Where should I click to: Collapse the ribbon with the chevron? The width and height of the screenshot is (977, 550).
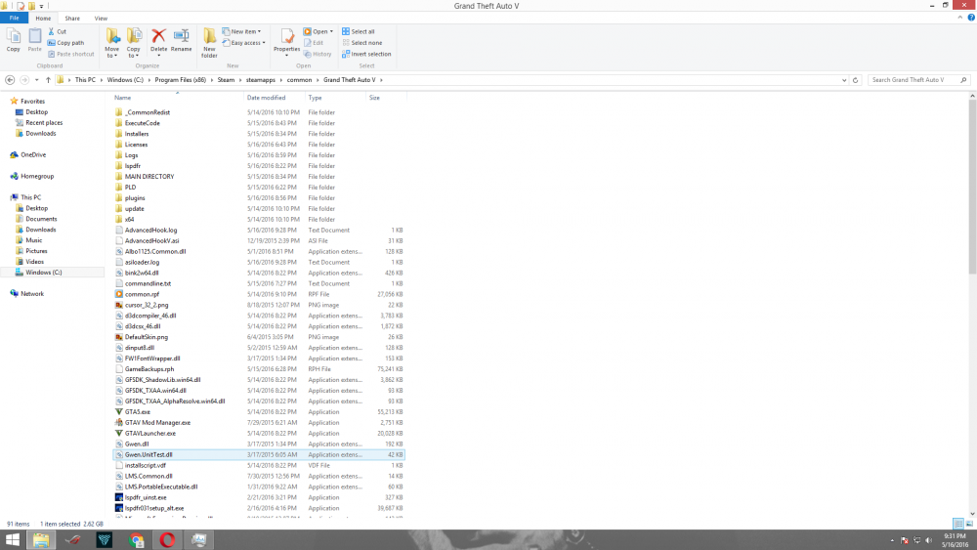click(x=959, y=18)
